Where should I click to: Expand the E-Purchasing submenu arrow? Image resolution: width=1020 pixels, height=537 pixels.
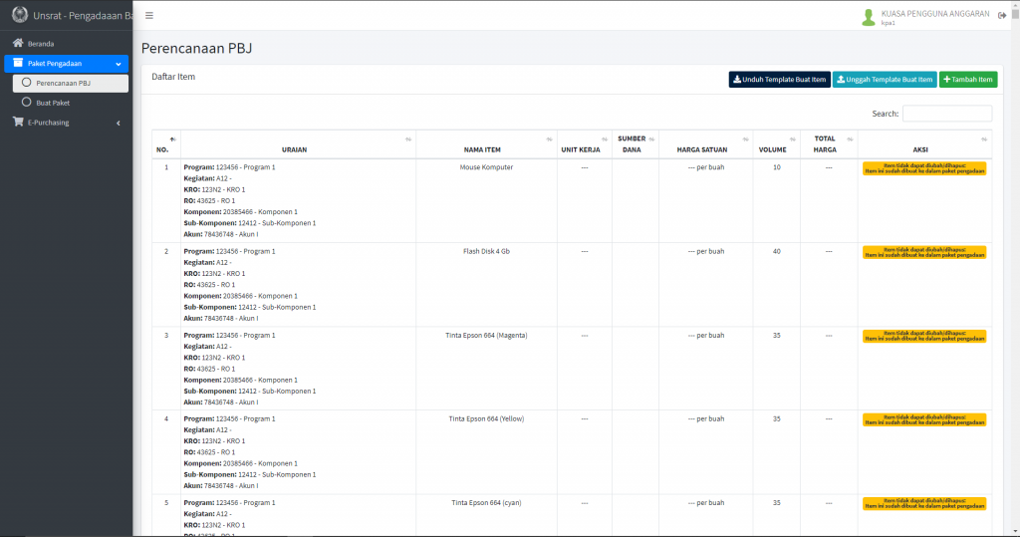click(119, 123)
